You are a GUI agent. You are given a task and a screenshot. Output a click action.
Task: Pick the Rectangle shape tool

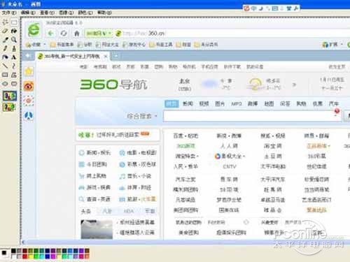(x=5, y=75)
